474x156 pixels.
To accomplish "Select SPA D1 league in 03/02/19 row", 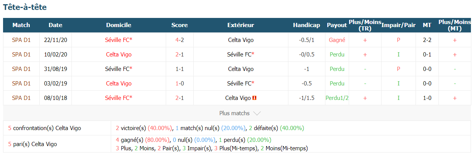I will pos(21,84).
